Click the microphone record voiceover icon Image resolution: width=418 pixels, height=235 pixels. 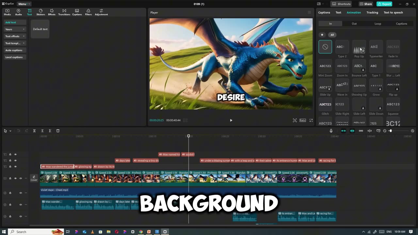(x=331, y=131)
